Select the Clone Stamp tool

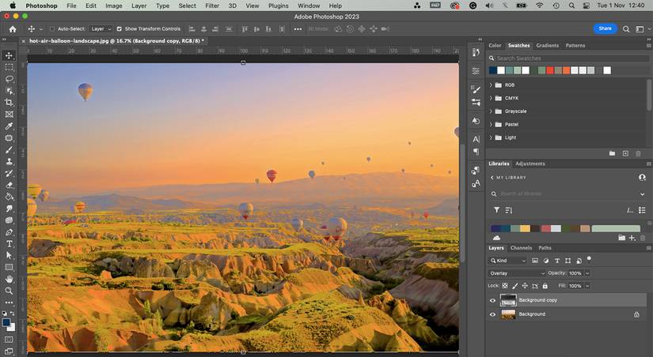click(9, 161)
